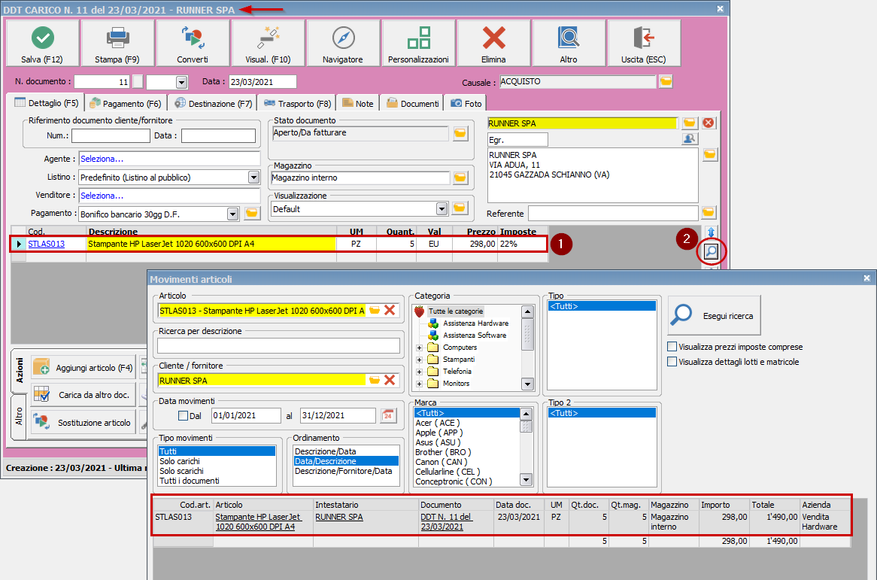Click the magnifier article movements icon
Image resolution: width=877 pixels, height=580 pixels.
[x=711, y=251]
